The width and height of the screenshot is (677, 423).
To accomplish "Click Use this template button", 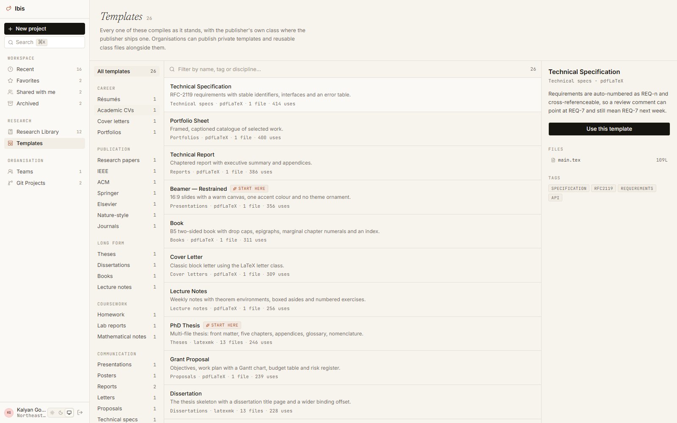I will (x=609, y=129).
